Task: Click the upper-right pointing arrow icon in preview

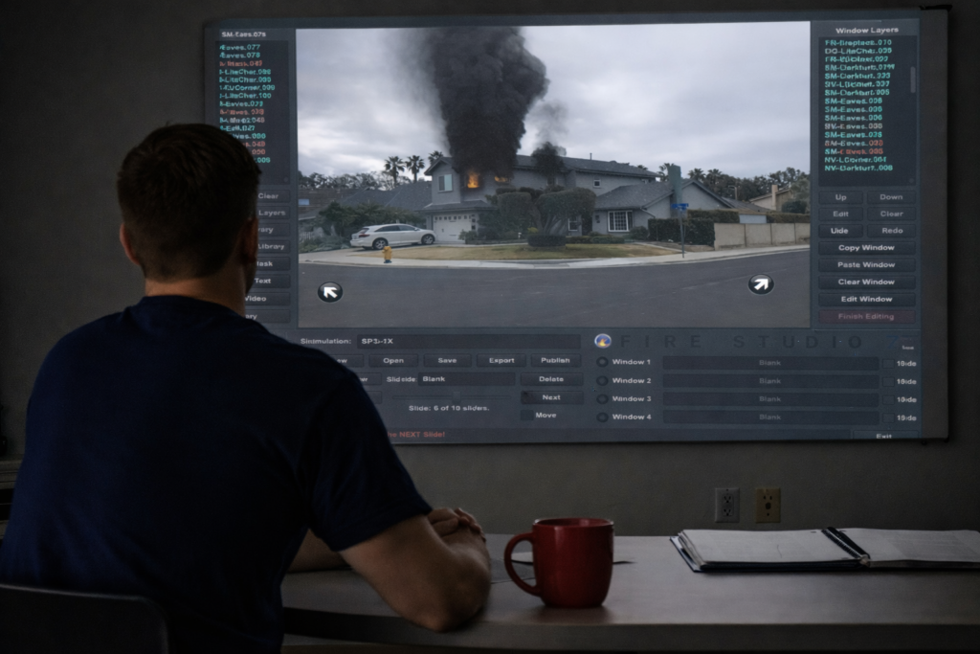Action: pyautogui.click(x=761, y=284)
